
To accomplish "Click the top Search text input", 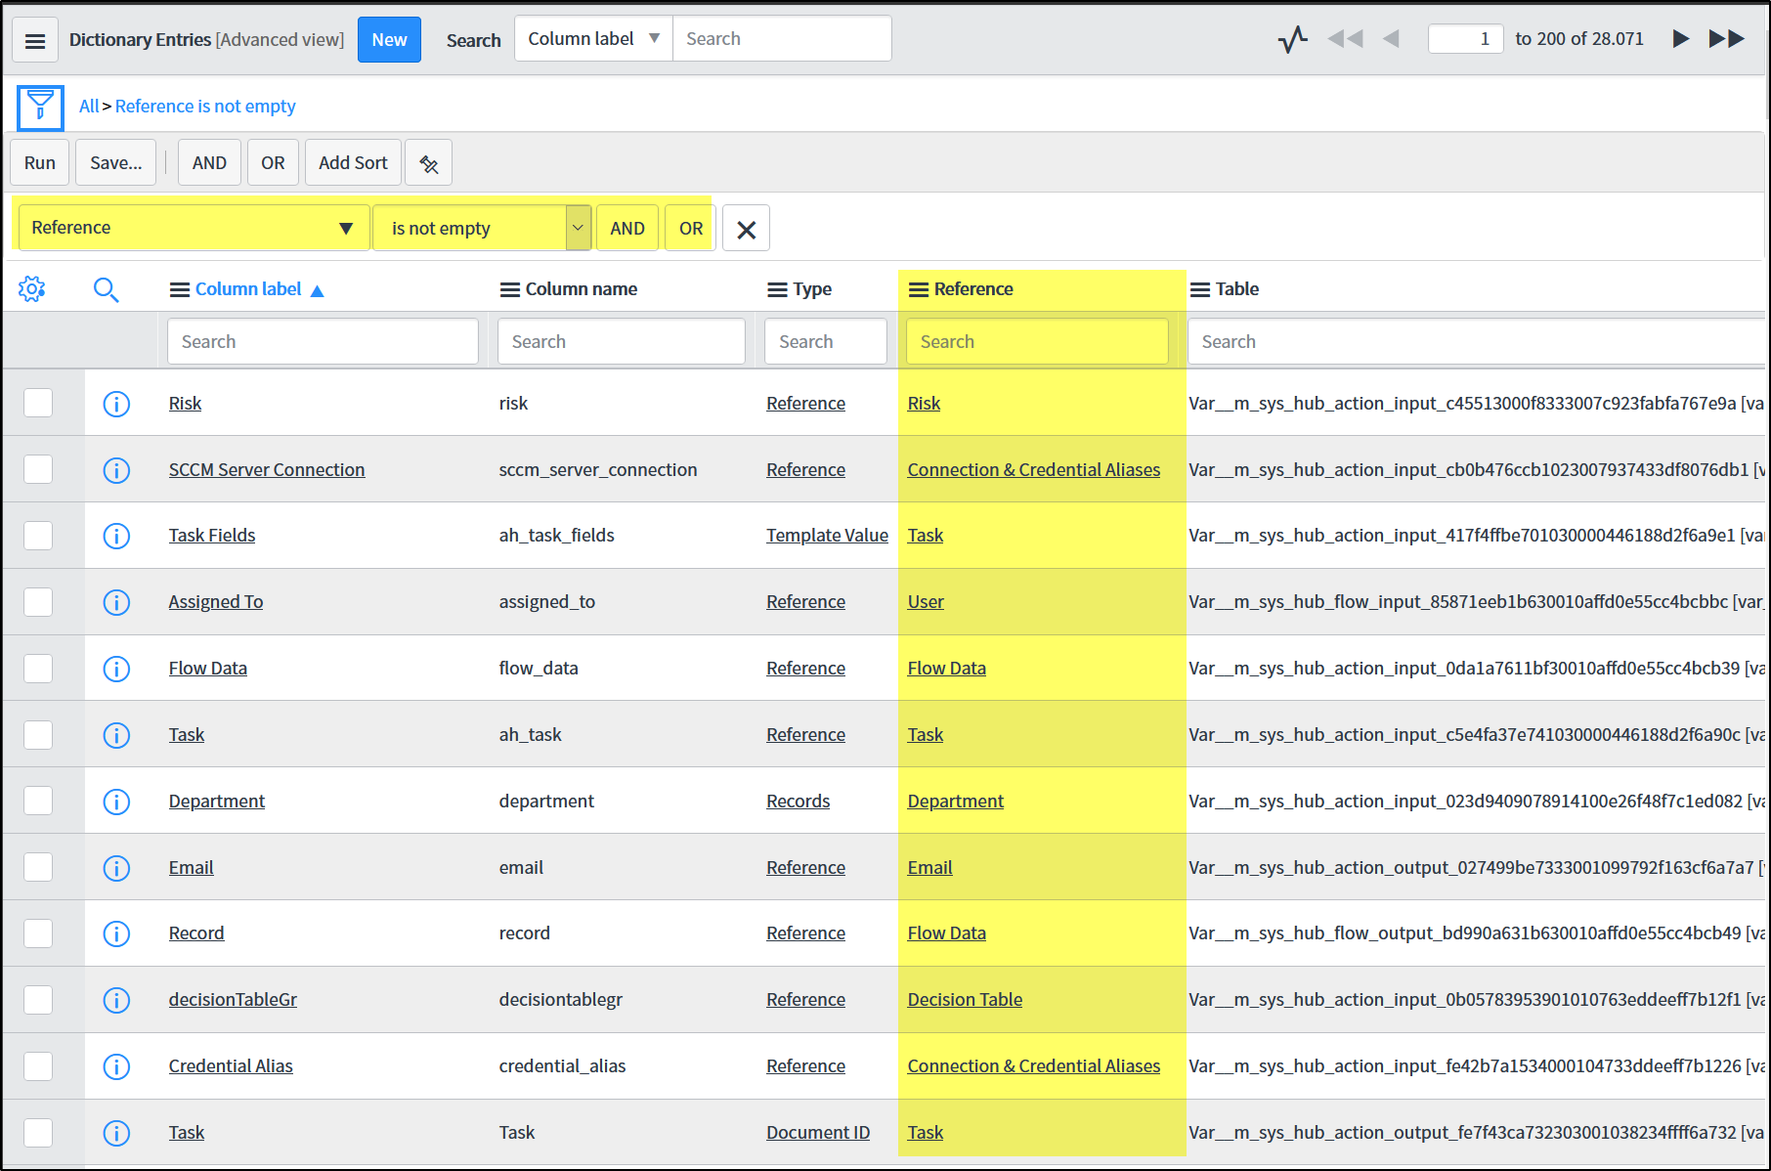I will pyautogui.click(x=782, y=39).
